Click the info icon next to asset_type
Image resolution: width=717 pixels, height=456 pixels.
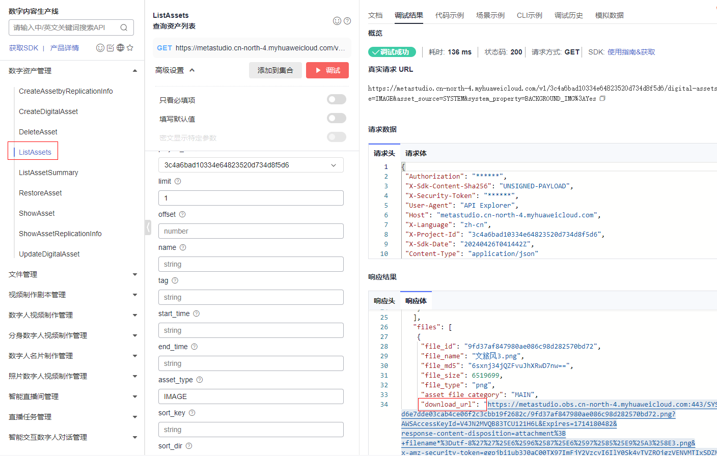[200, 380]
